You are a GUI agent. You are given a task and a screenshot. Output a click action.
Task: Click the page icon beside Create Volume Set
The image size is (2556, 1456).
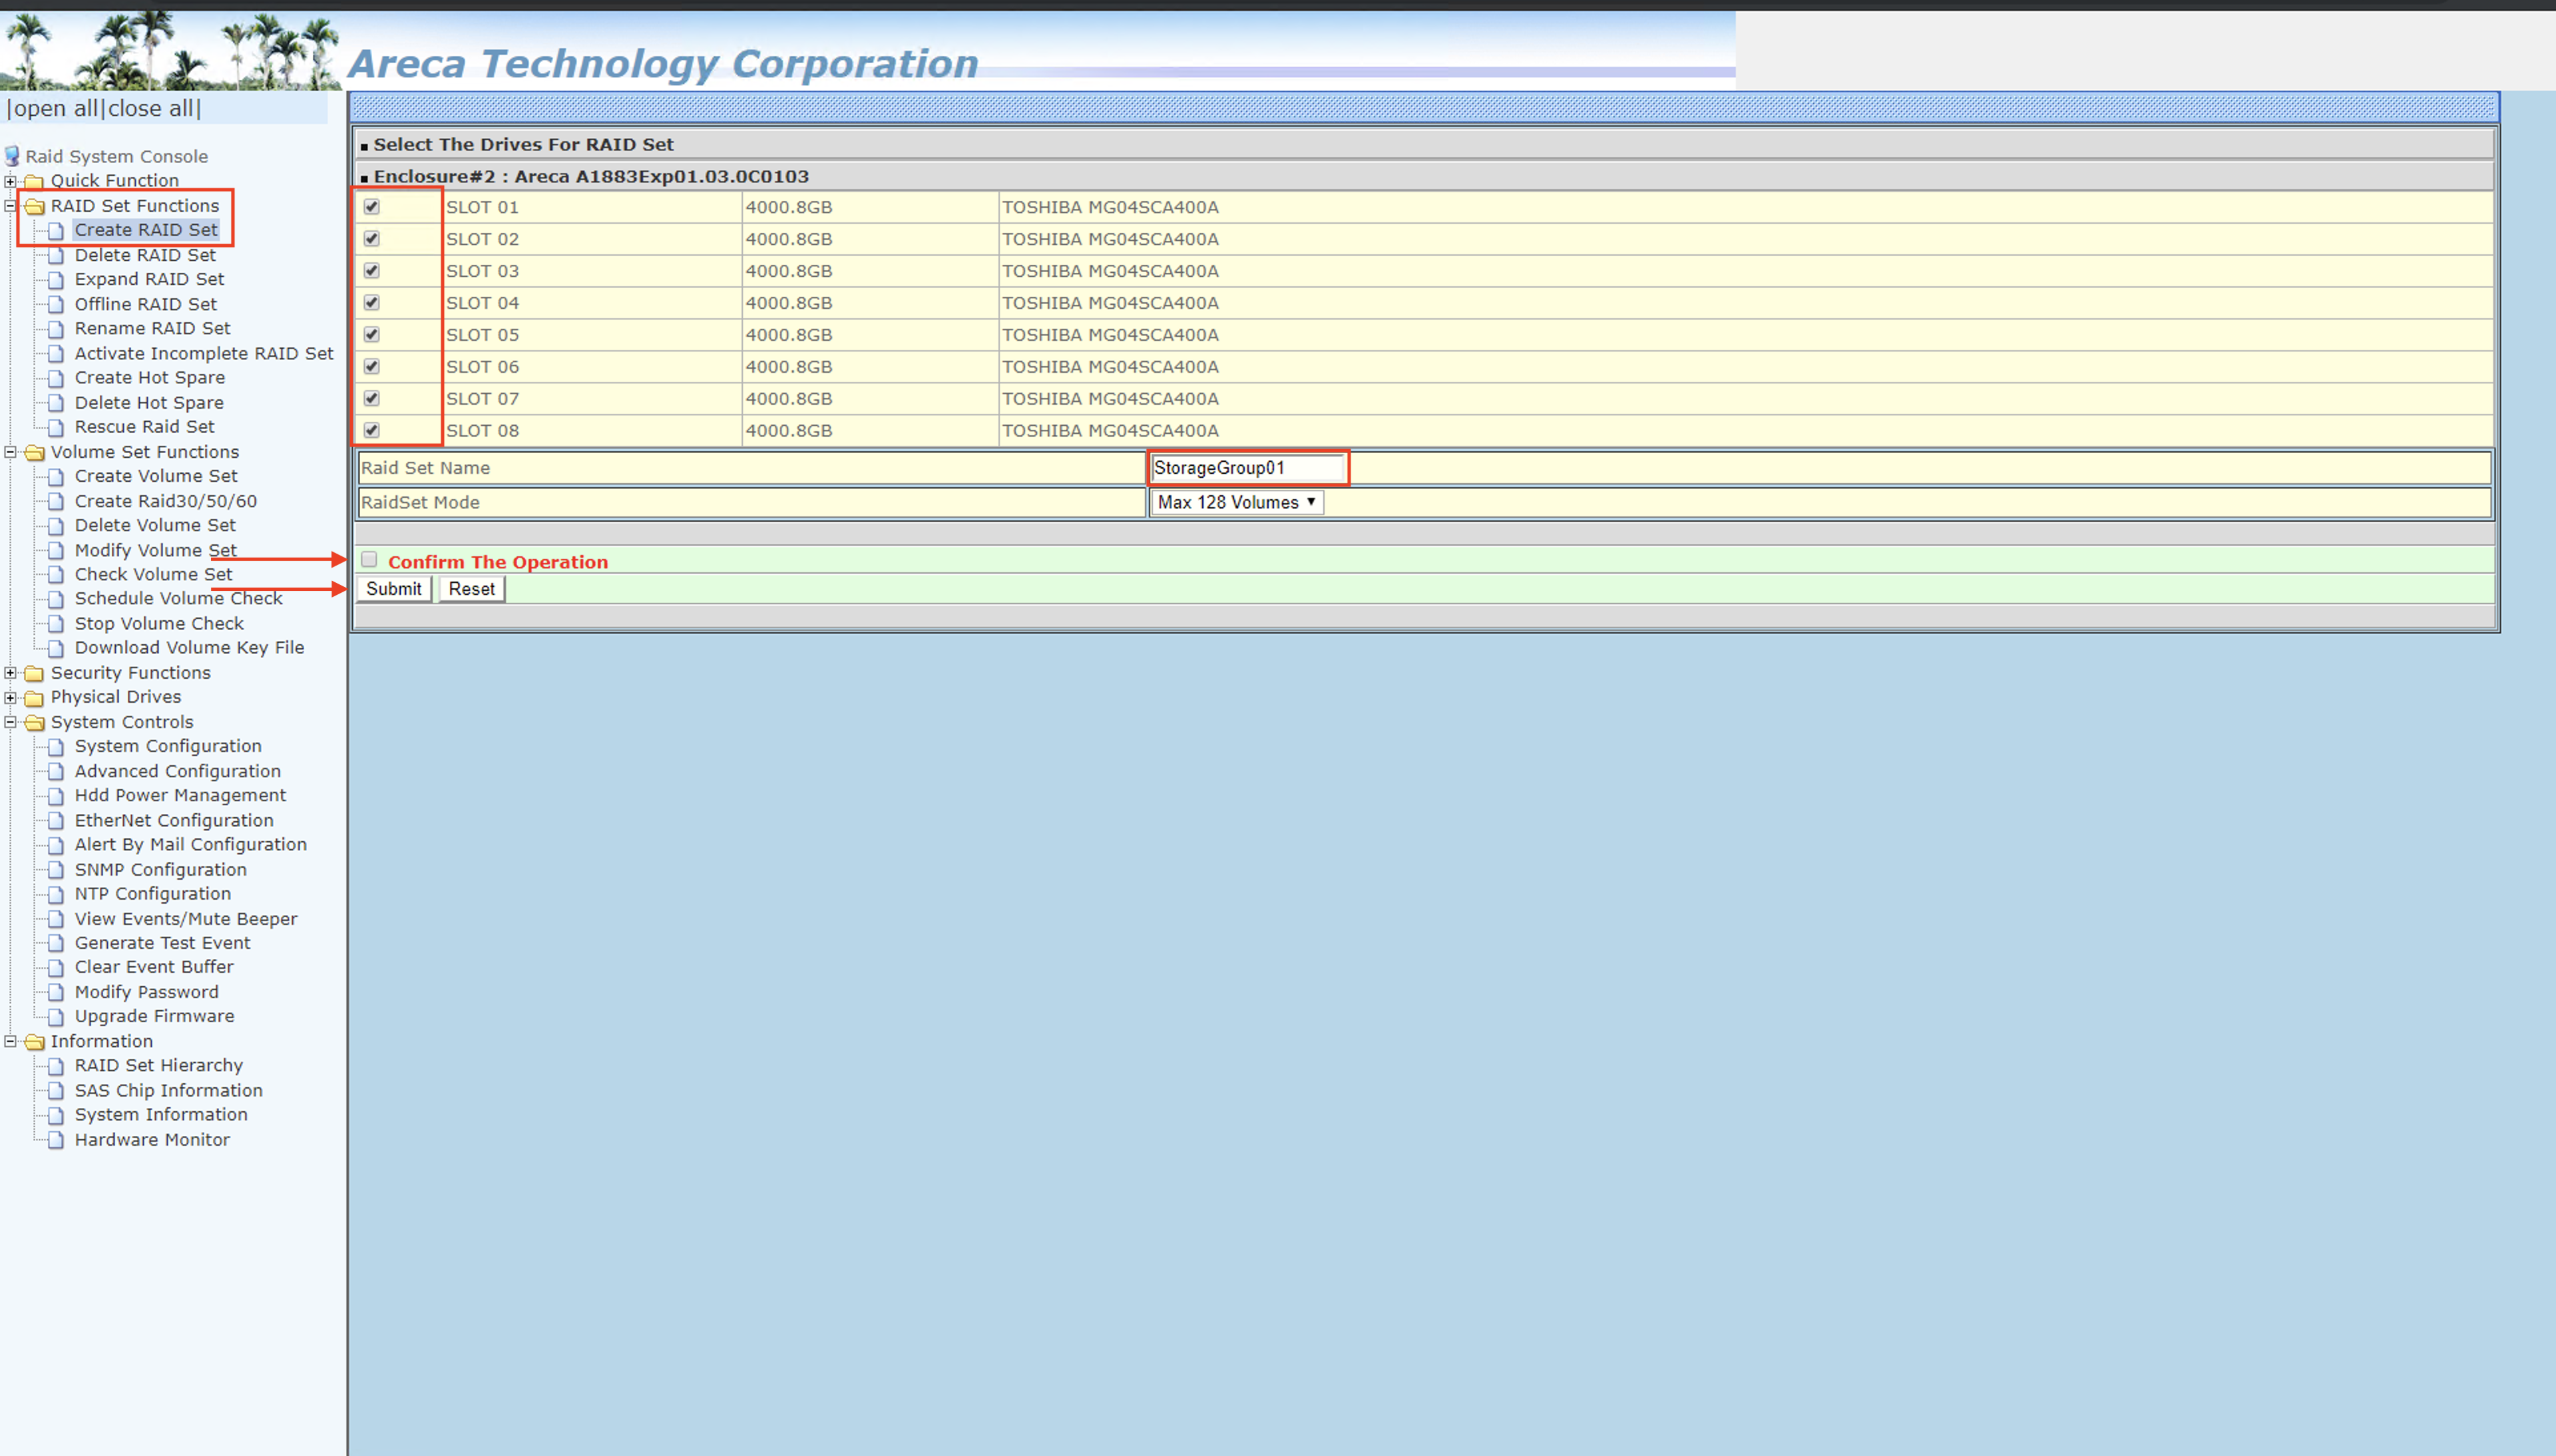click(56, 476)
